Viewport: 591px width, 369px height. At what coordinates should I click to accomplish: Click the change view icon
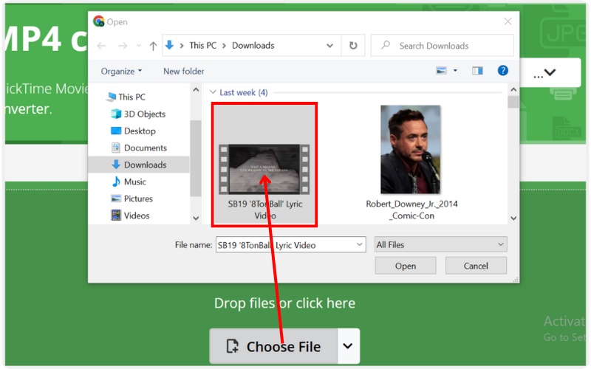pyautogui.click(x=442, y=71)
